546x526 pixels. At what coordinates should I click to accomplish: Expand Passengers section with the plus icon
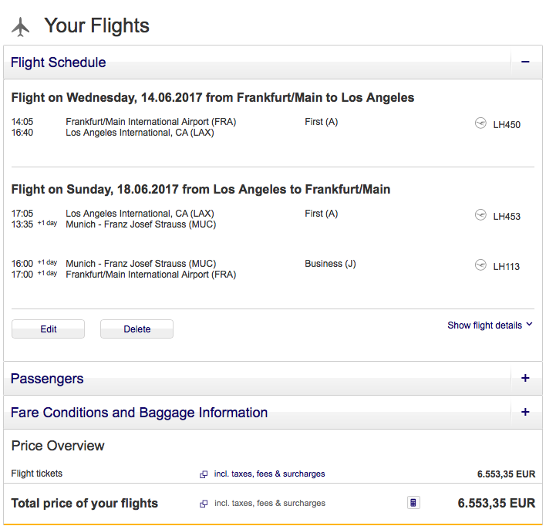tap(525, 379)
